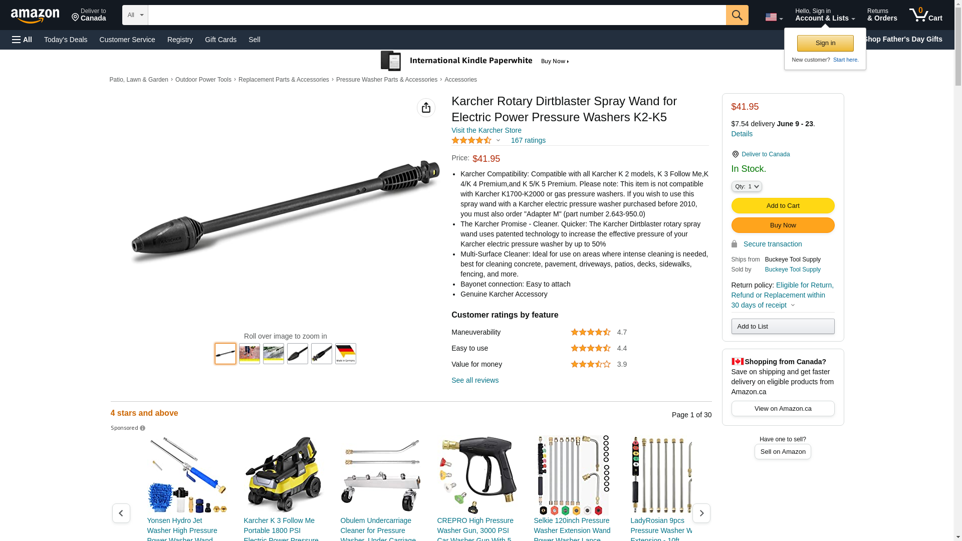Click the carousel next arrow
This screenshot has width=962, height=541.
pyautogui.click(x=701, y=513)
